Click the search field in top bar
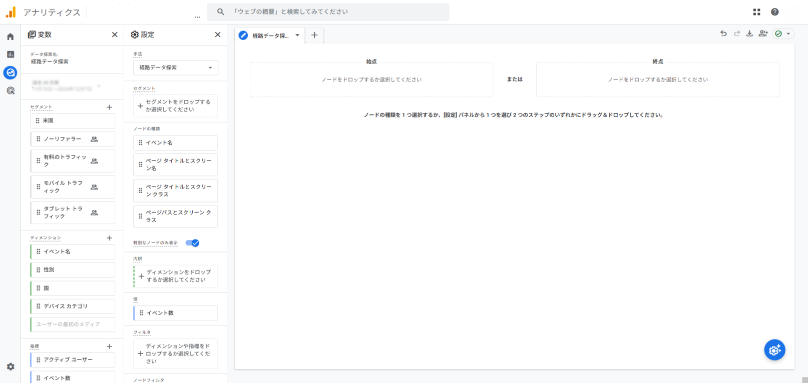808x383 pixels. (x=328, y=11)
